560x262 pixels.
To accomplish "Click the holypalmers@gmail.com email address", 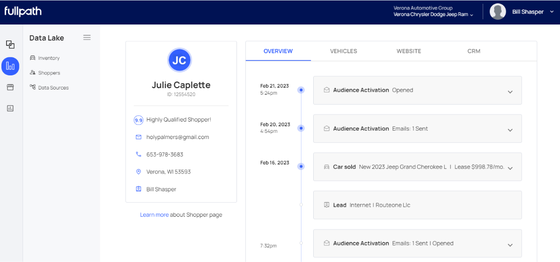I will coord(178,137).
